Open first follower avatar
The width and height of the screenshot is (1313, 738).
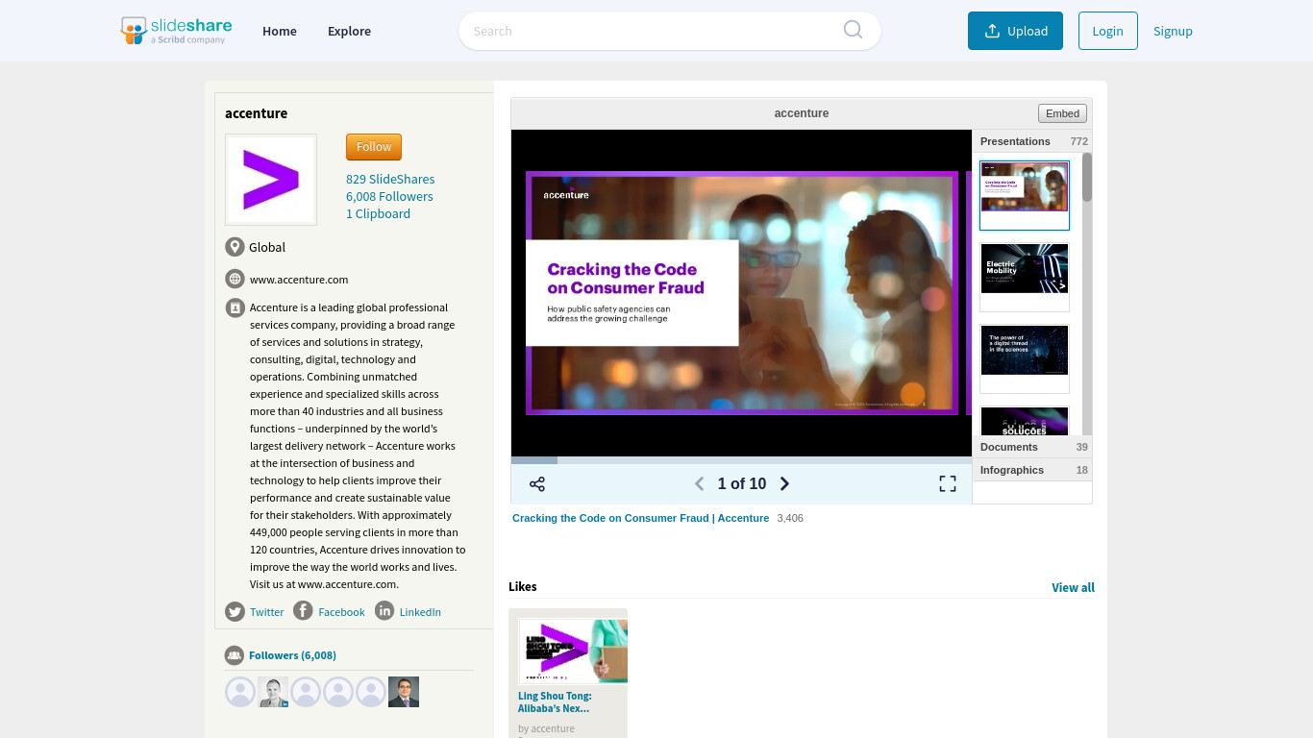click(x=240, y=692)
